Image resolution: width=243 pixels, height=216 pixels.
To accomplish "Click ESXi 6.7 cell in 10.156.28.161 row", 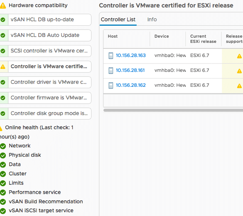I will click(200, 70).
